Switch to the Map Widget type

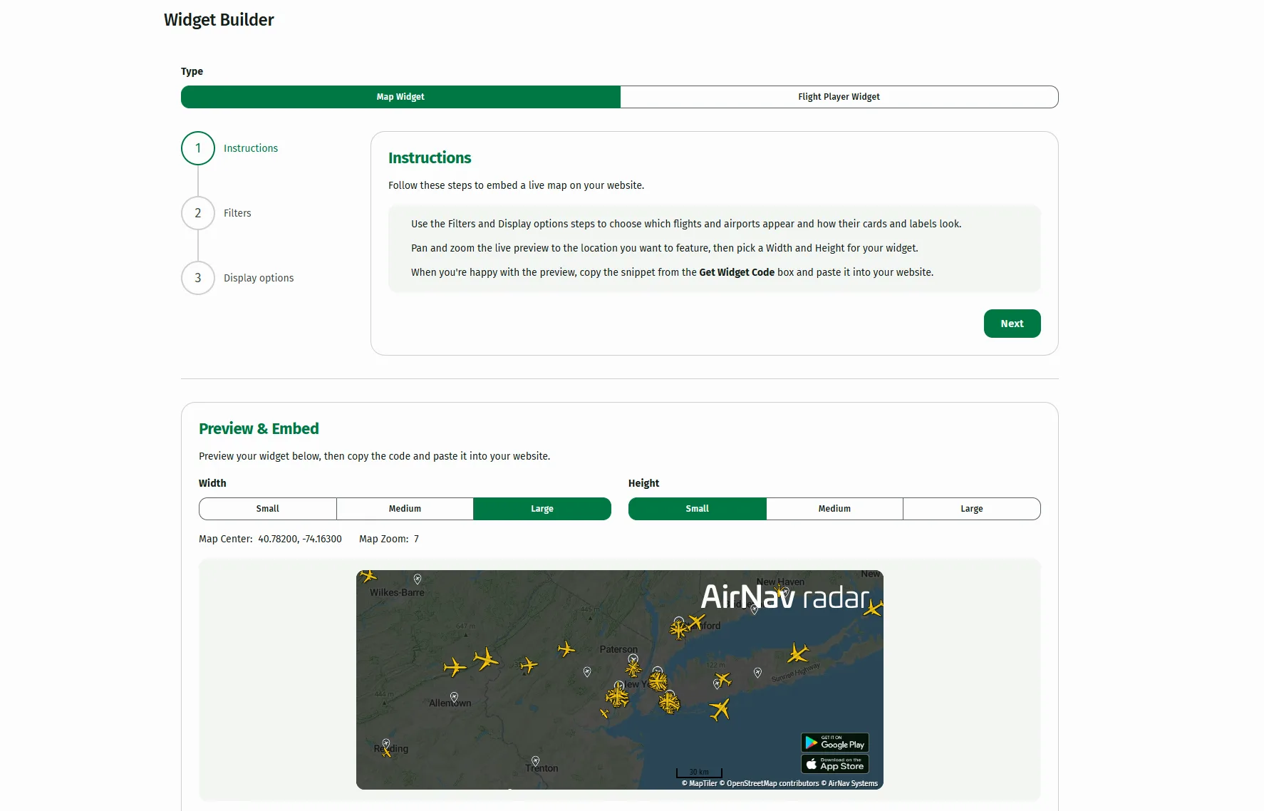point(400,97)
